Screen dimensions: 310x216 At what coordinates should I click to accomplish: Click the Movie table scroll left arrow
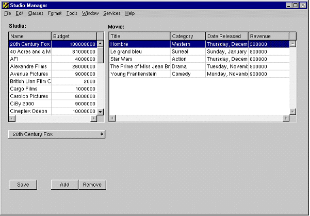(x=112, y=119)
